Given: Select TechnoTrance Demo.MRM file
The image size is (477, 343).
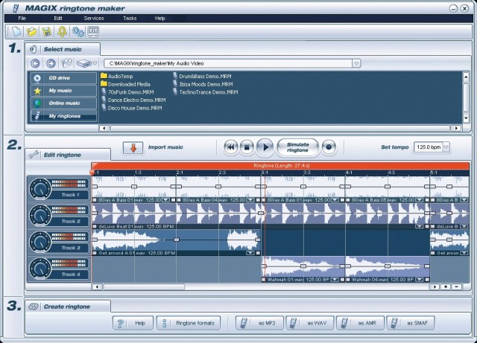Looking at the screenshot, I should tap(206, 92).
